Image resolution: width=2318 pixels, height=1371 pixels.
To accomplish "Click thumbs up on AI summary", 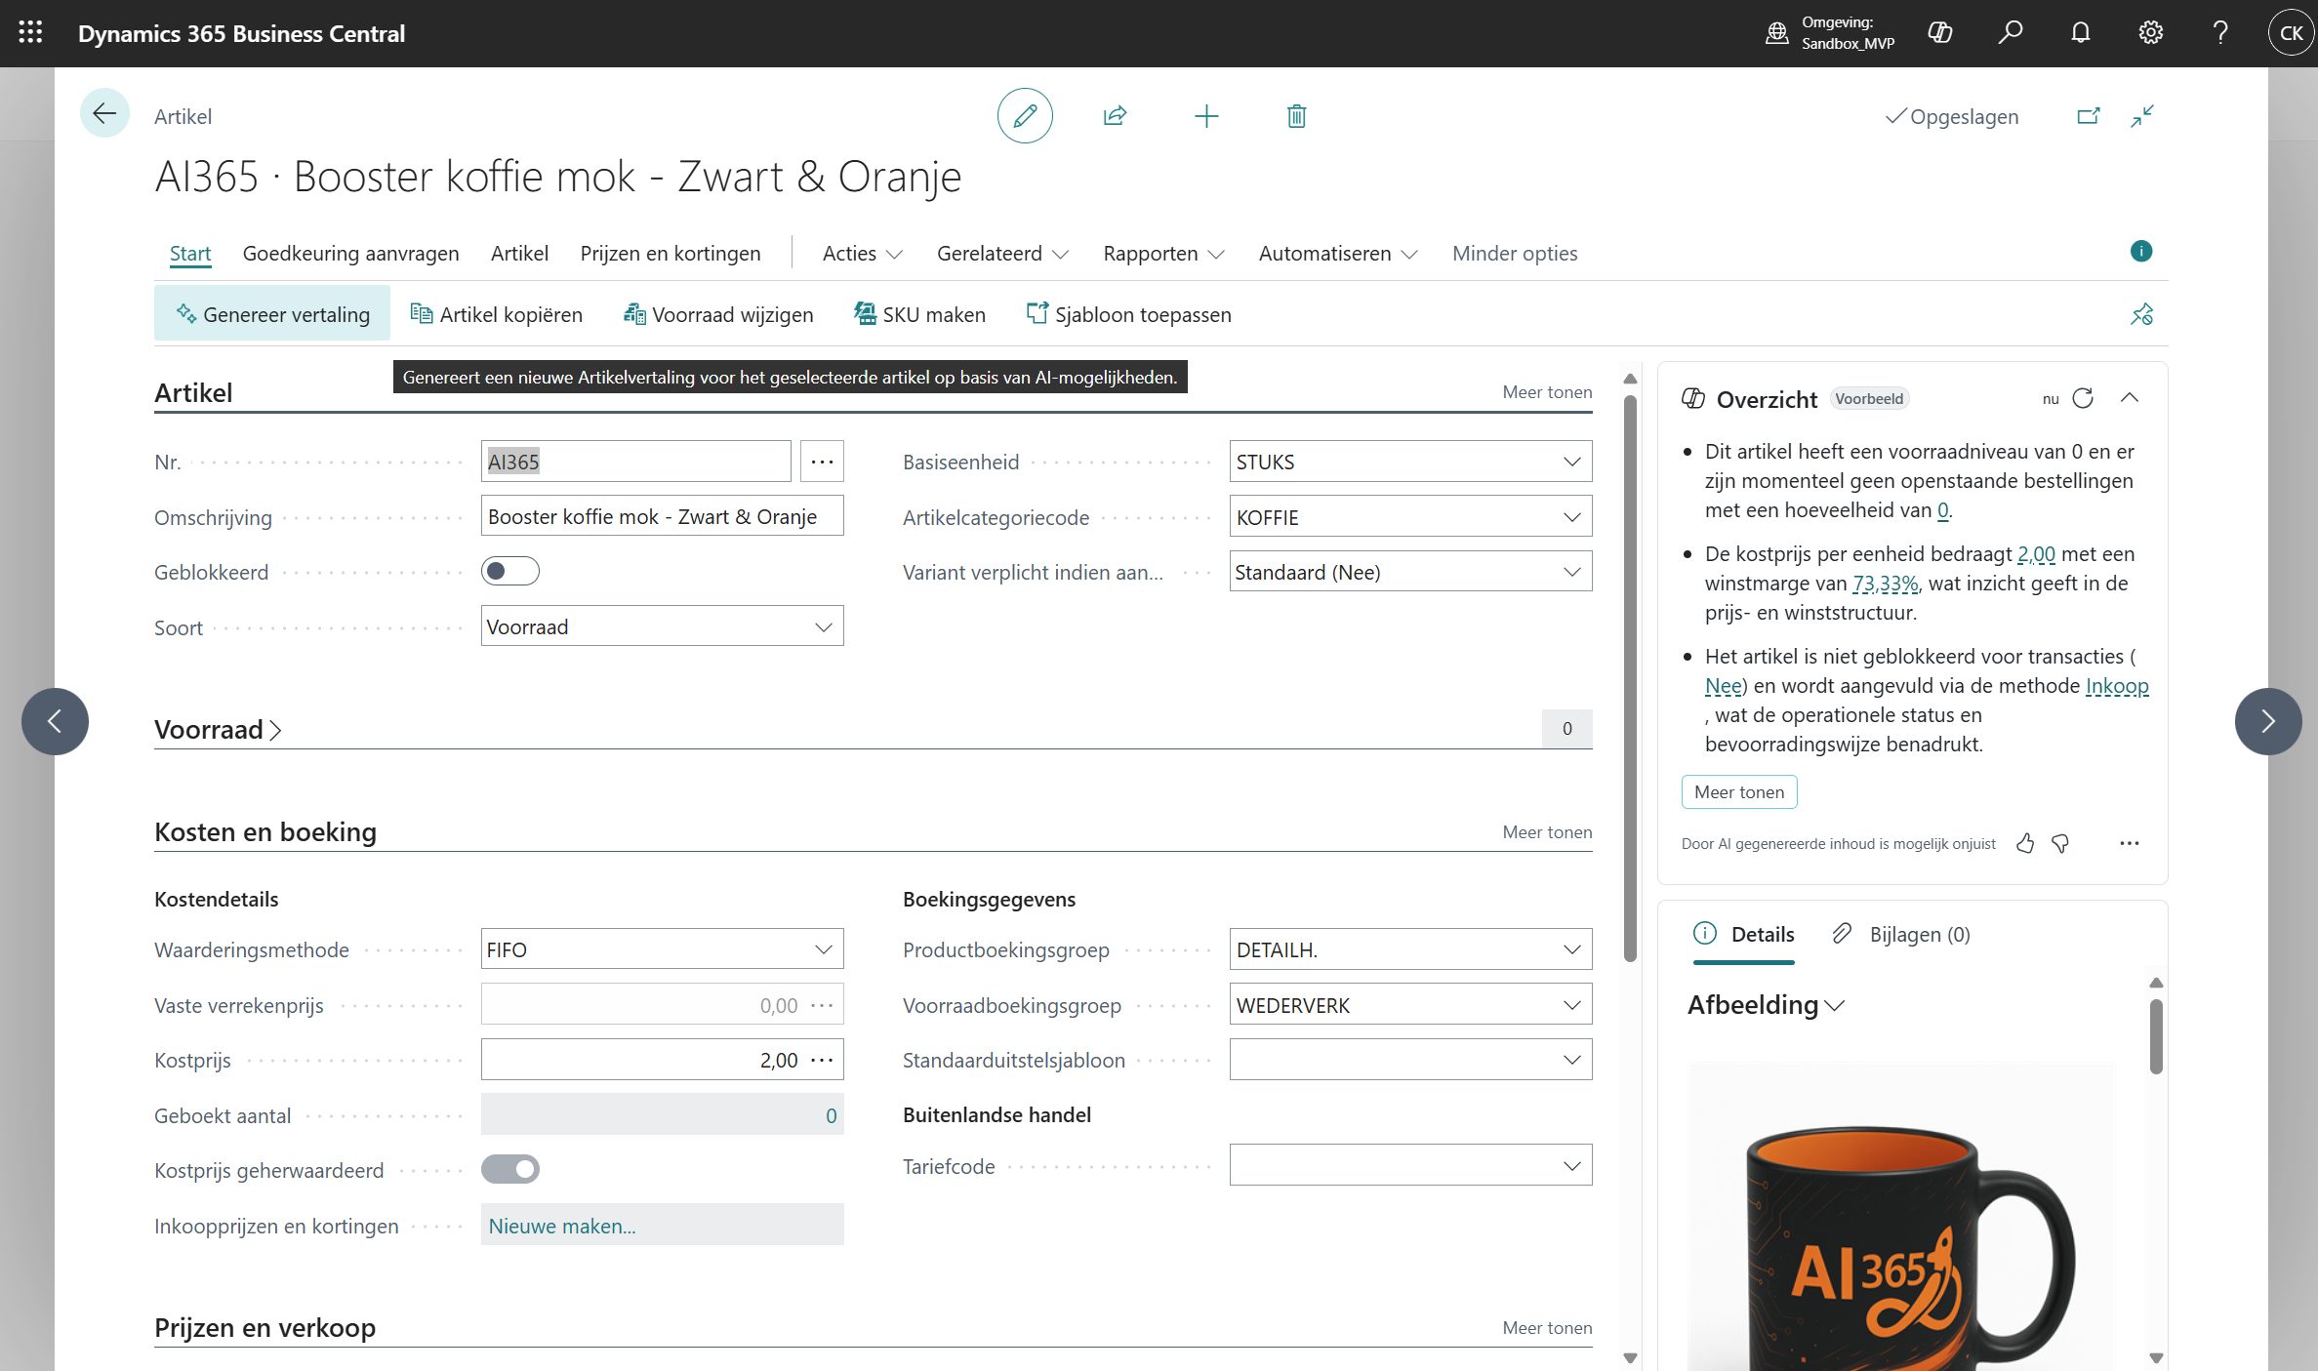I will (2025, 843).
